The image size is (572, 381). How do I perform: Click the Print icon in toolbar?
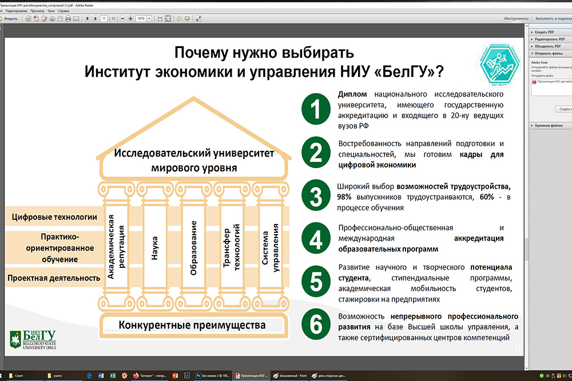coord(68,18)
